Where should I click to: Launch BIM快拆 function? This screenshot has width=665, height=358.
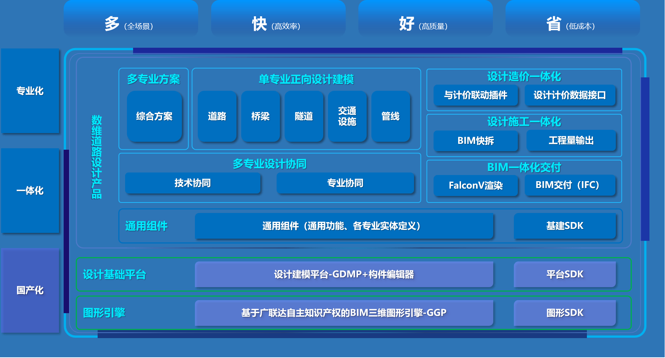(x=476, y=141)
